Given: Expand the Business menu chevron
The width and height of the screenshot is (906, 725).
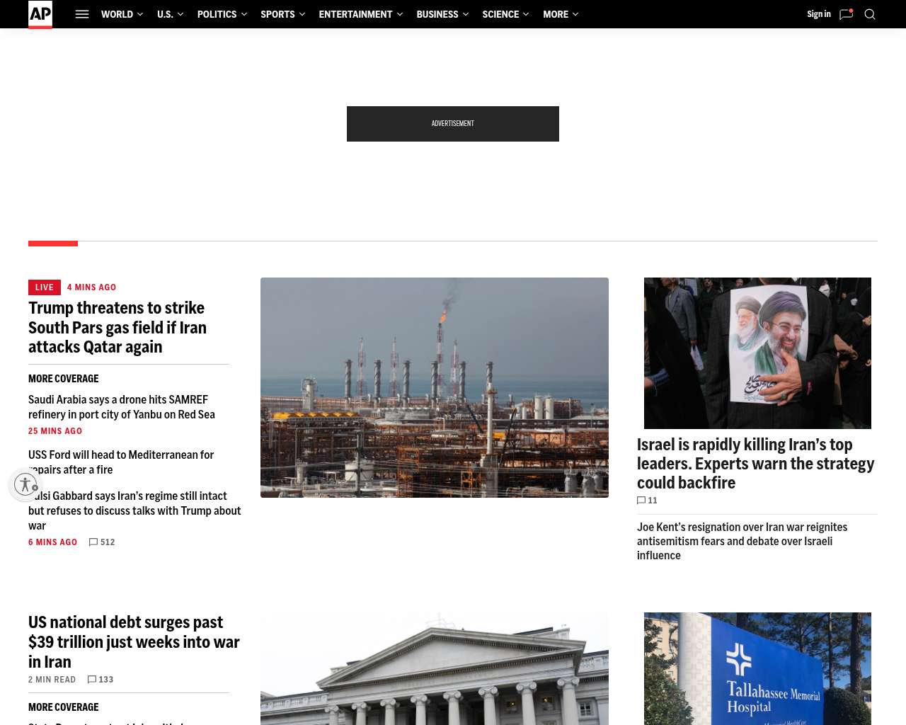Looking at the screenshot, I should pyautogui.click(x=465, y=14).
